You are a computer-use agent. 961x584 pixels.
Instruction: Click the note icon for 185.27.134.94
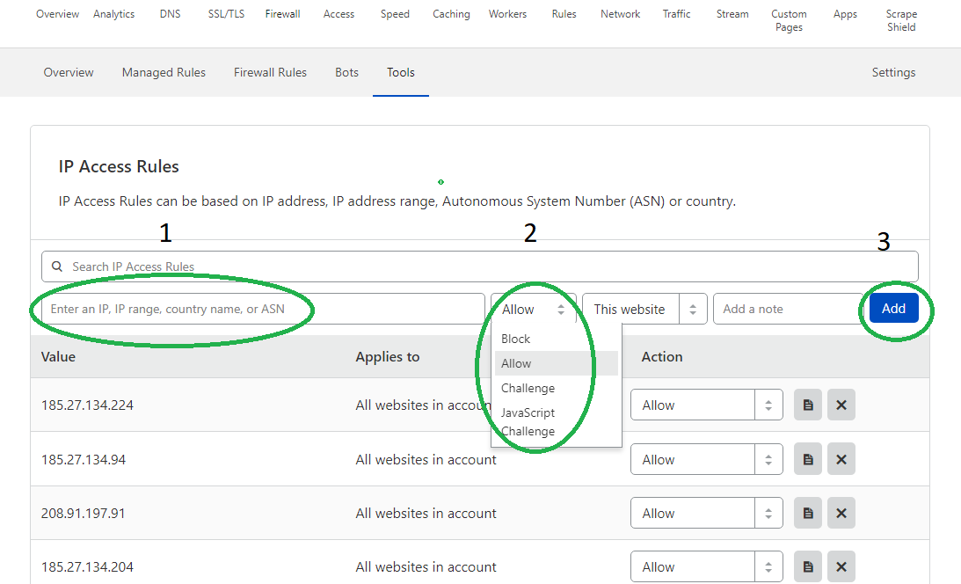pos(808,460)
